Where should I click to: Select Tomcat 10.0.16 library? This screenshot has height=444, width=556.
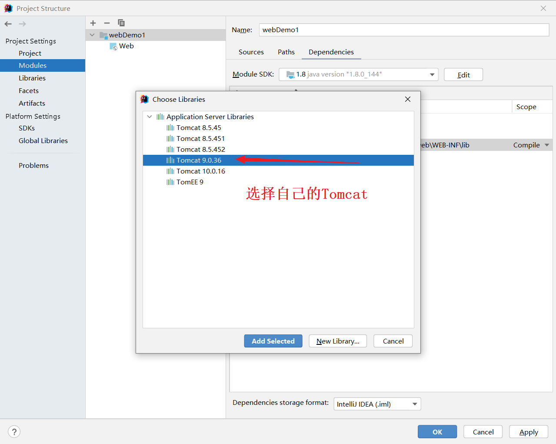(x=278, y=171)
